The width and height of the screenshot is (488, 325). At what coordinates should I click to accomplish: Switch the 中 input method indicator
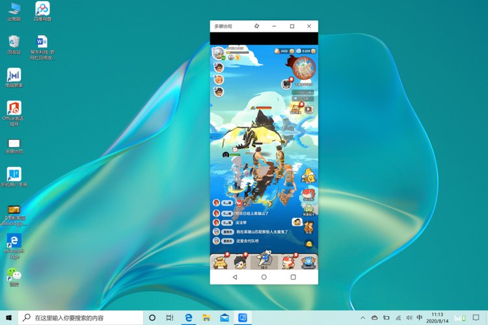[x=420, y=318]
